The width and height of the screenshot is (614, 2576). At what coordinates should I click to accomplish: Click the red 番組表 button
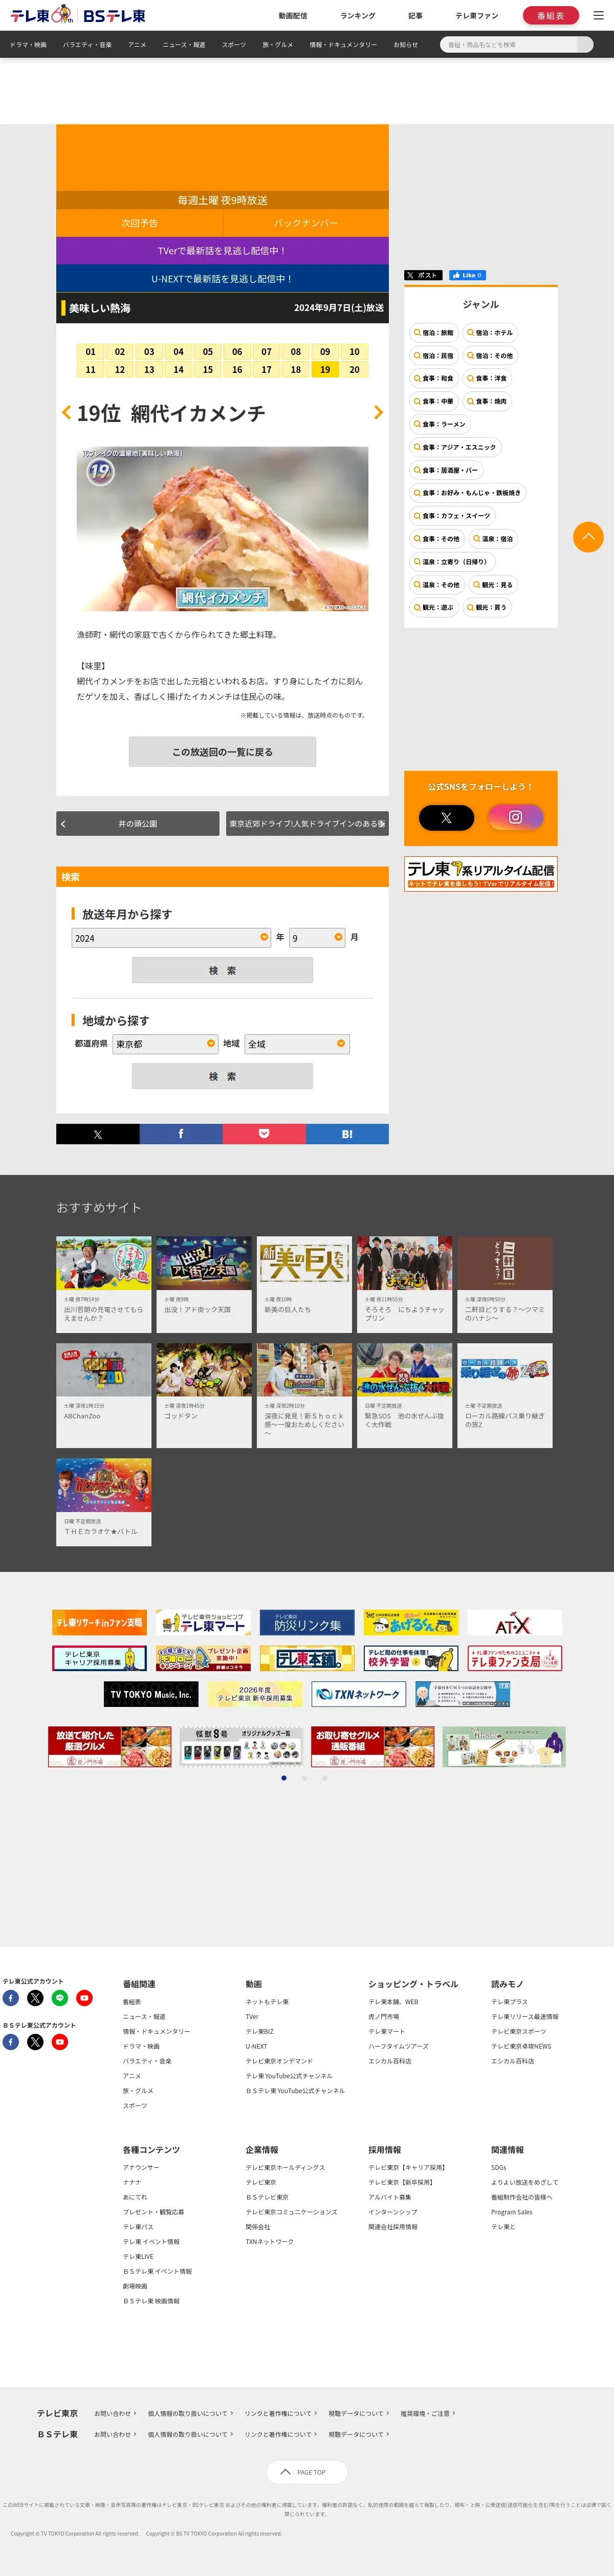point(550,15)
